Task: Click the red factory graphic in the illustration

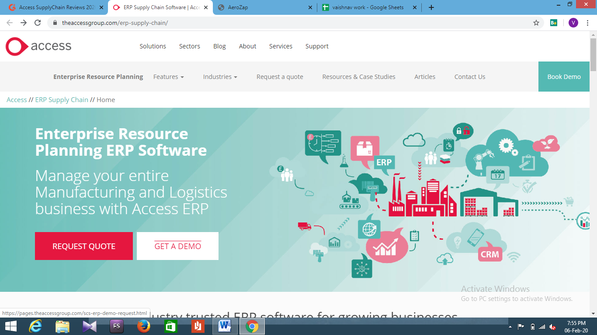Action: (422, 195)
